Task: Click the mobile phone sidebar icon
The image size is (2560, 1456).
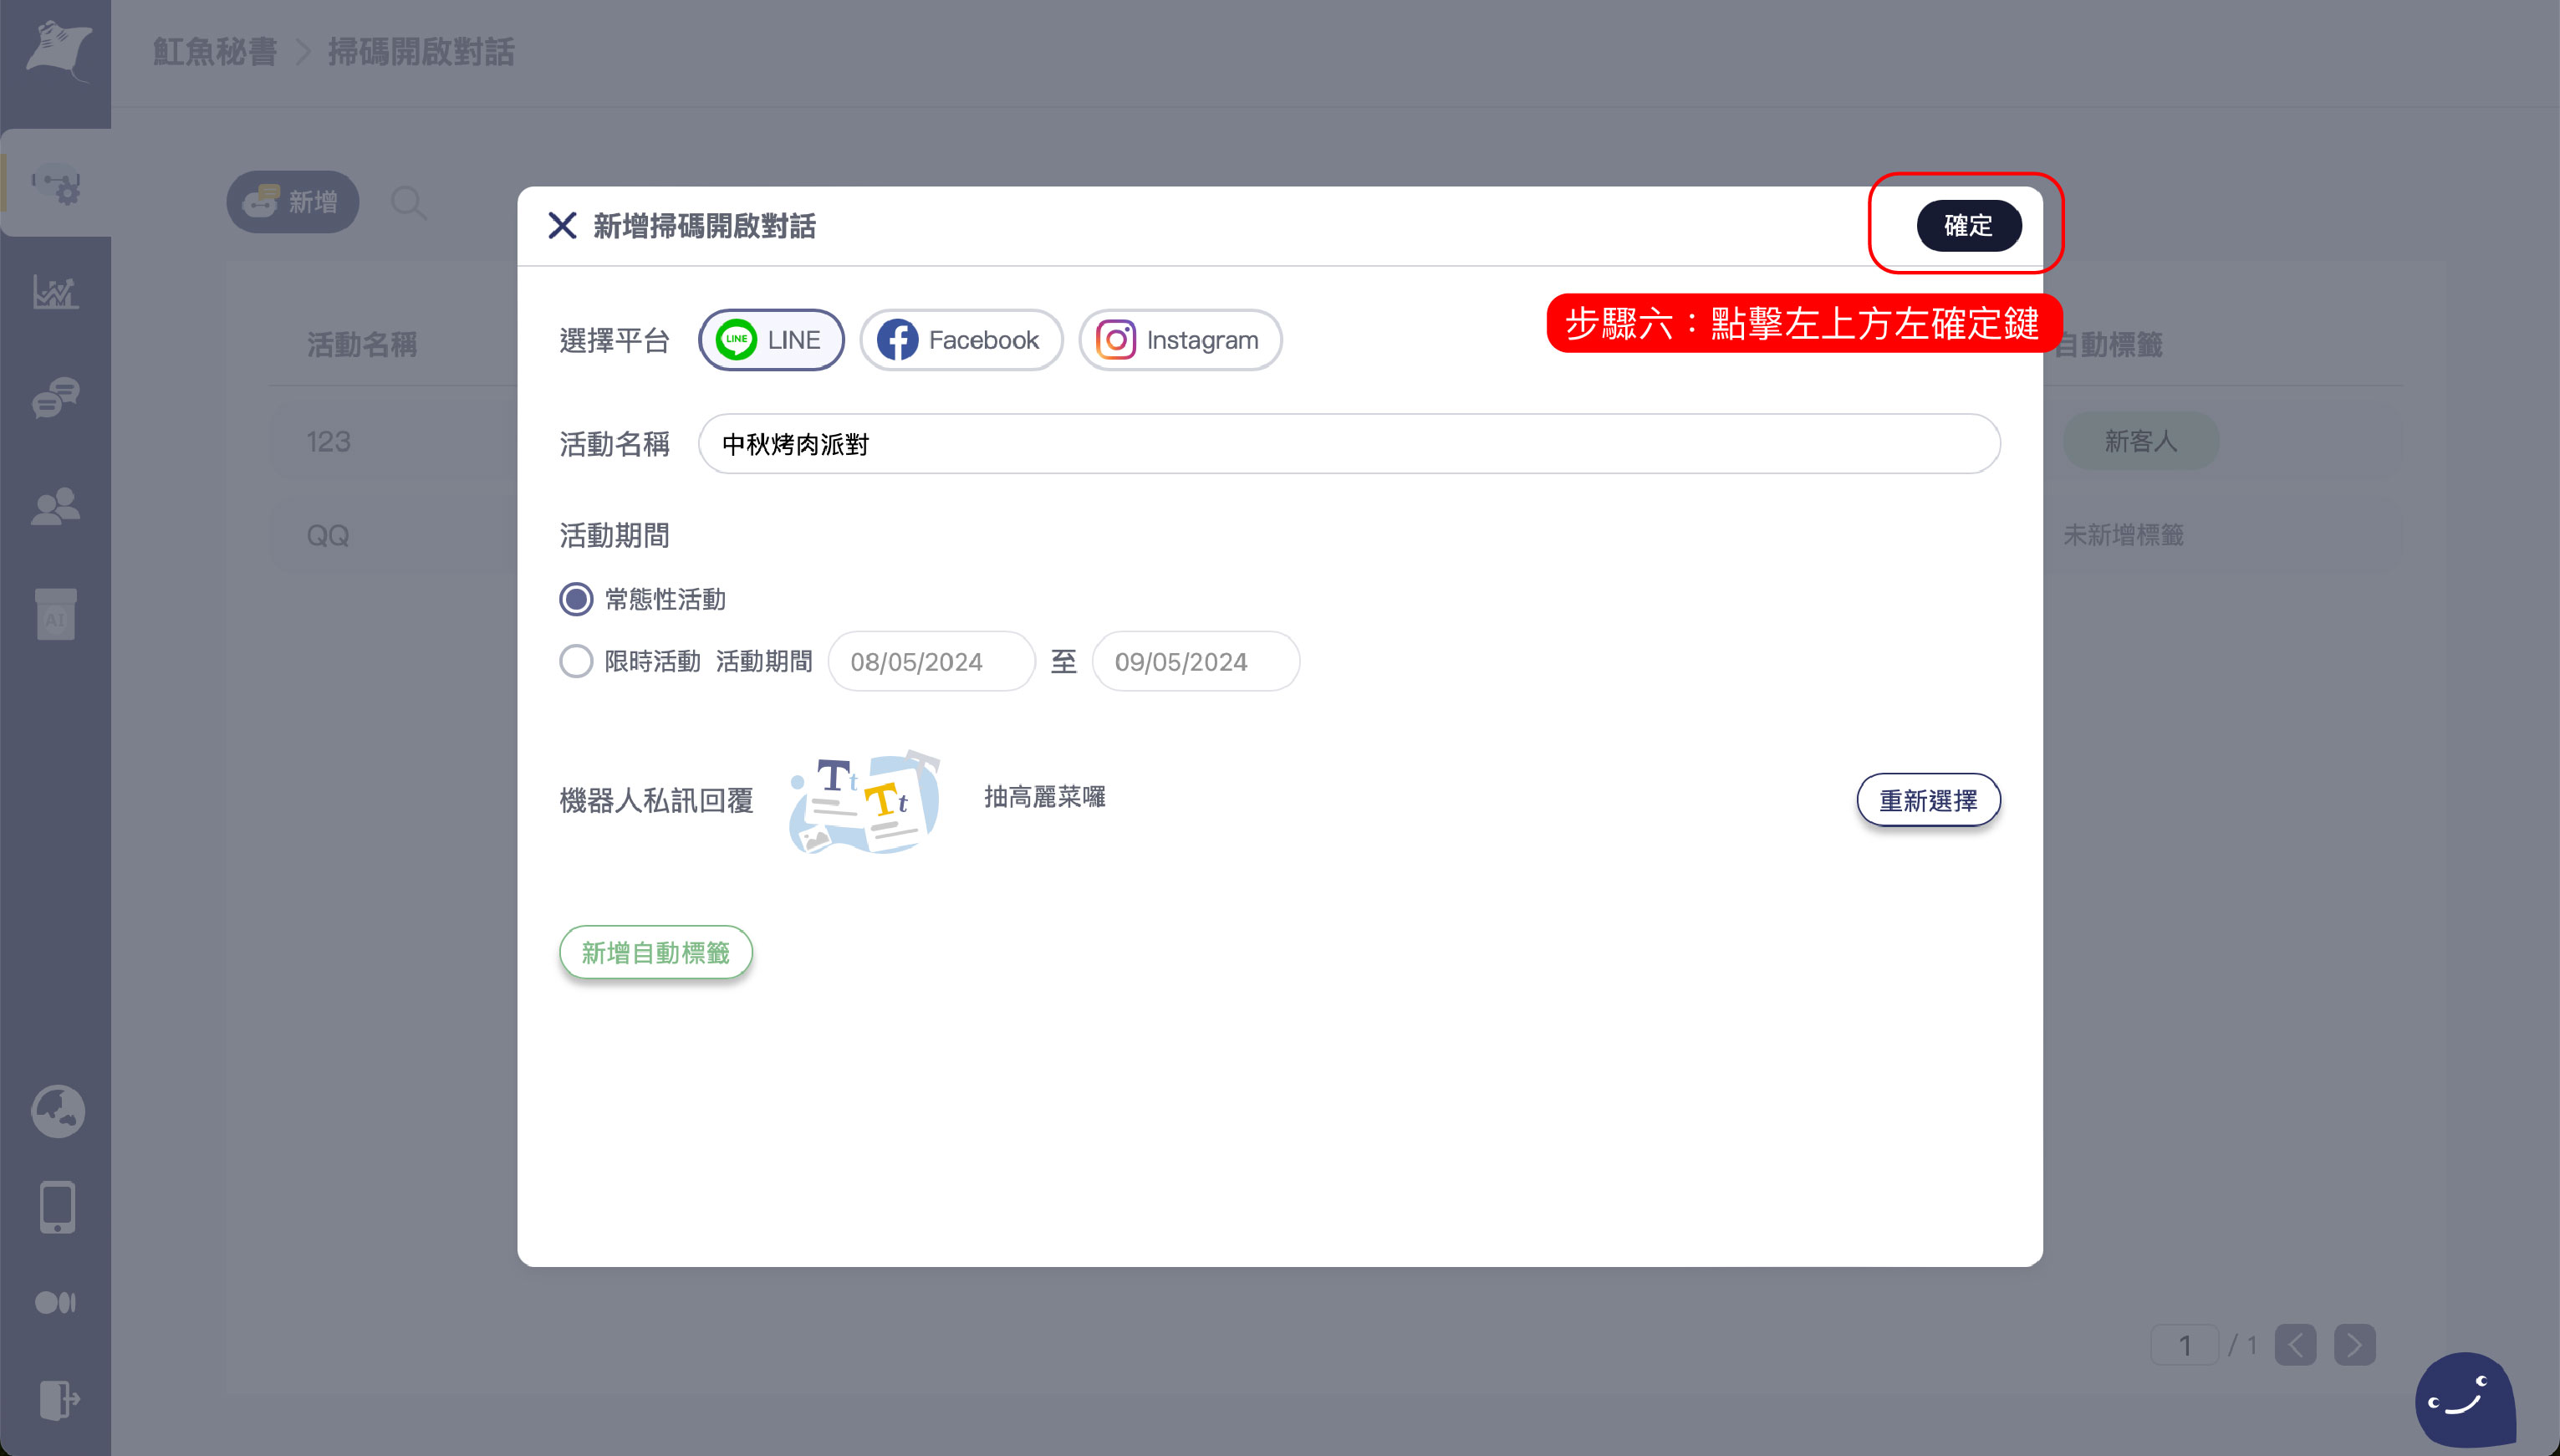Action: tap(57, 1207)
